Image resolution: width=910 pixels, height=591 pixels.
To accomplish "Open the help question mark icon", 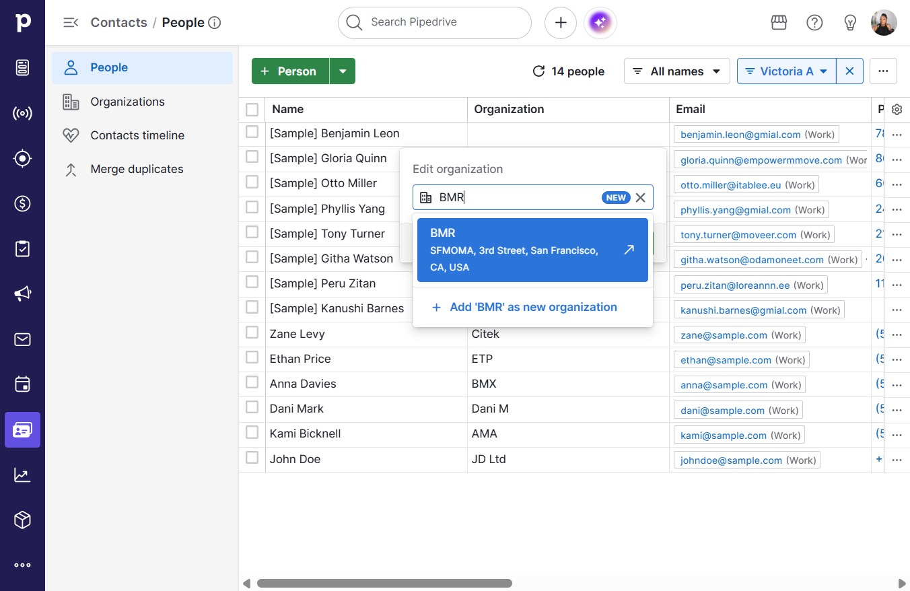I will [x=814, y=22].
